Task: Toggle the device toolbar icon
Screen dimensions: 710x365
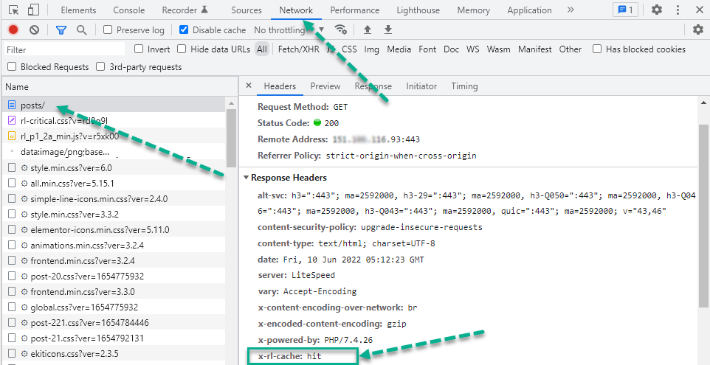Action: 33,10
